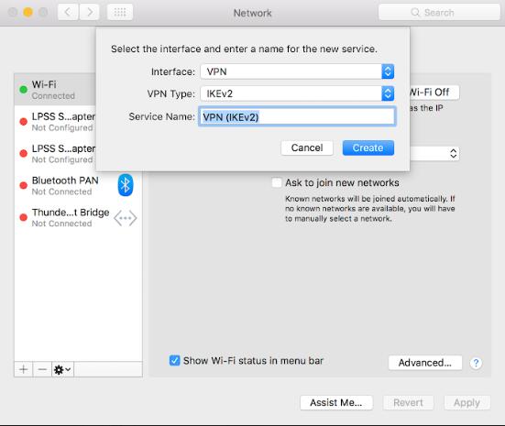Click the Apply button
505x426 pixels.
tap(467, 402)
